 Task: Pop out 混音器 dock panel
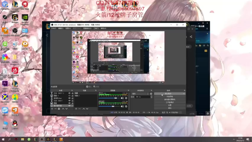coord(128,91)
